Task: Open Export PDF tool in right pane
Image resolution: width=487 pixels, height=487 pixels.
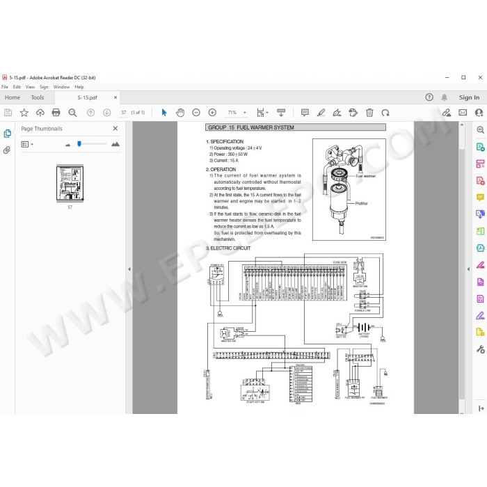Action: tap(480, 147)
